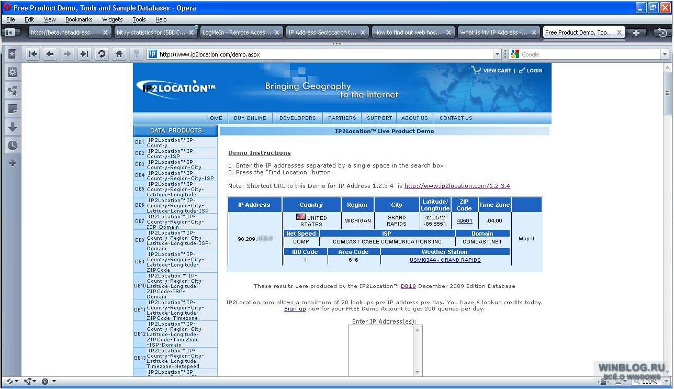Click the address bar URL field
The height and width of the screenshot is (389, 674).
click(x=325, y=54)
